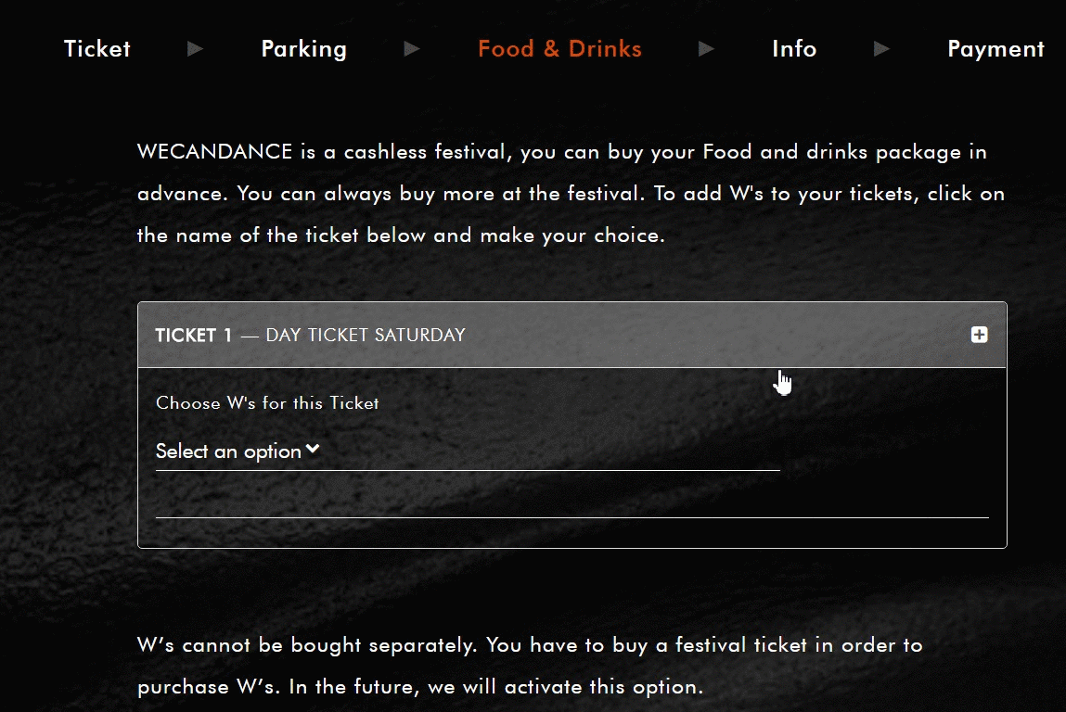
Task: Open the Info step
Action: tap(794, 49)
